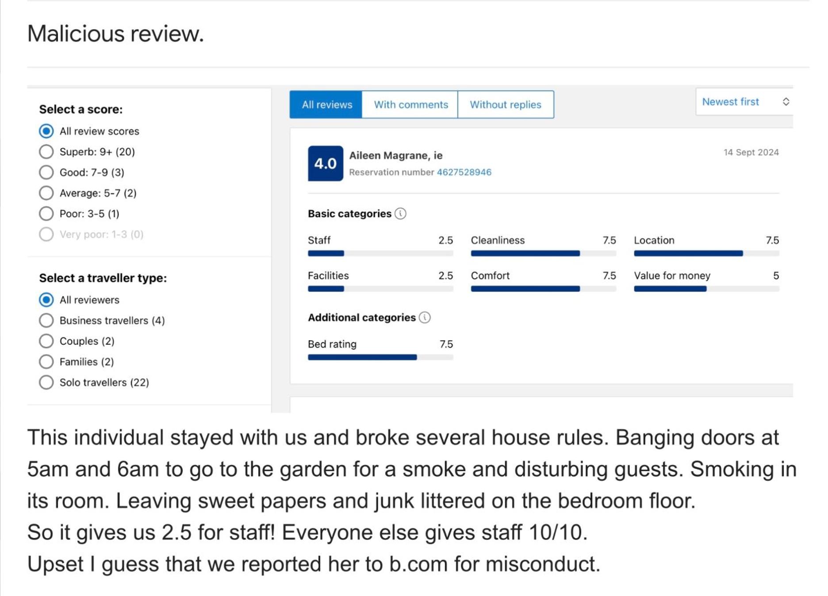828x596 pixels.
Task: Filter reviews by Solo travellers
Action: (x=46, y=382)
